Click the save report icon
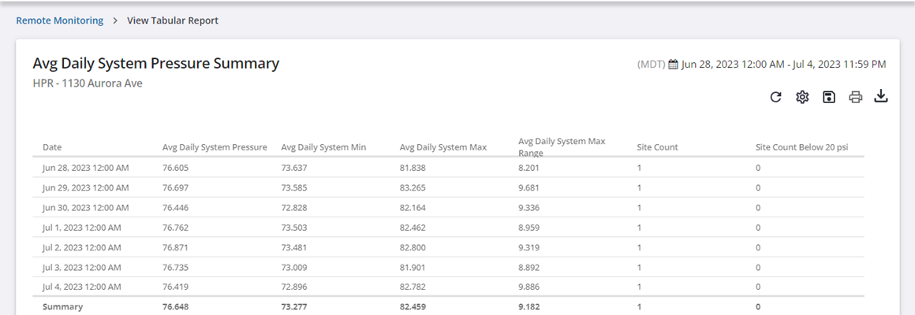Image resolution: width=915 pixels, height=315 pixels. pyautogui.click(x=828, y=97)
